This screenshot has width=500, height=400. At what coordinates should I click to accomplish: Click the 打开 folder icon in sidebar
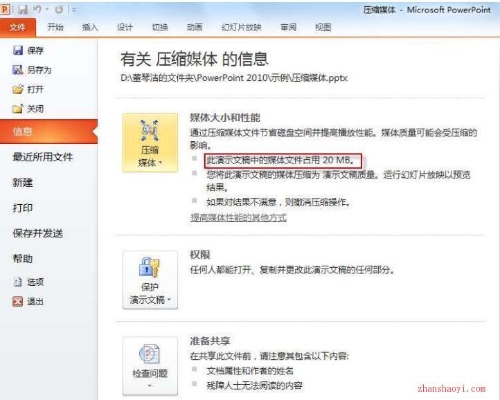17,89
